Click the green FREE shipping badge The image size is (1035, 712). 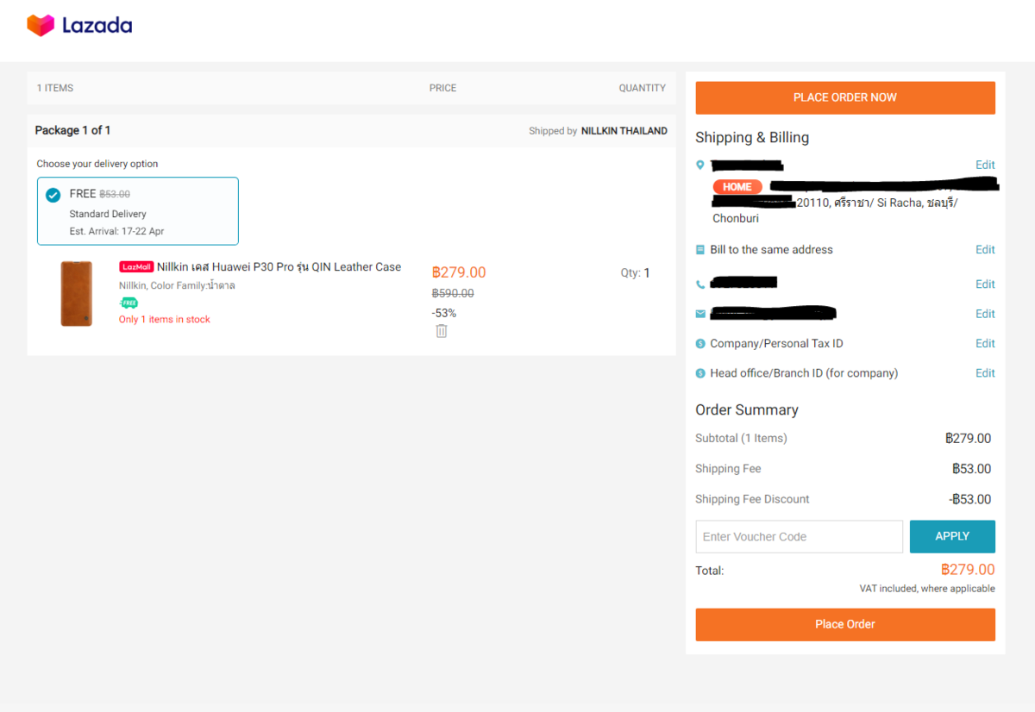point(129,303)
